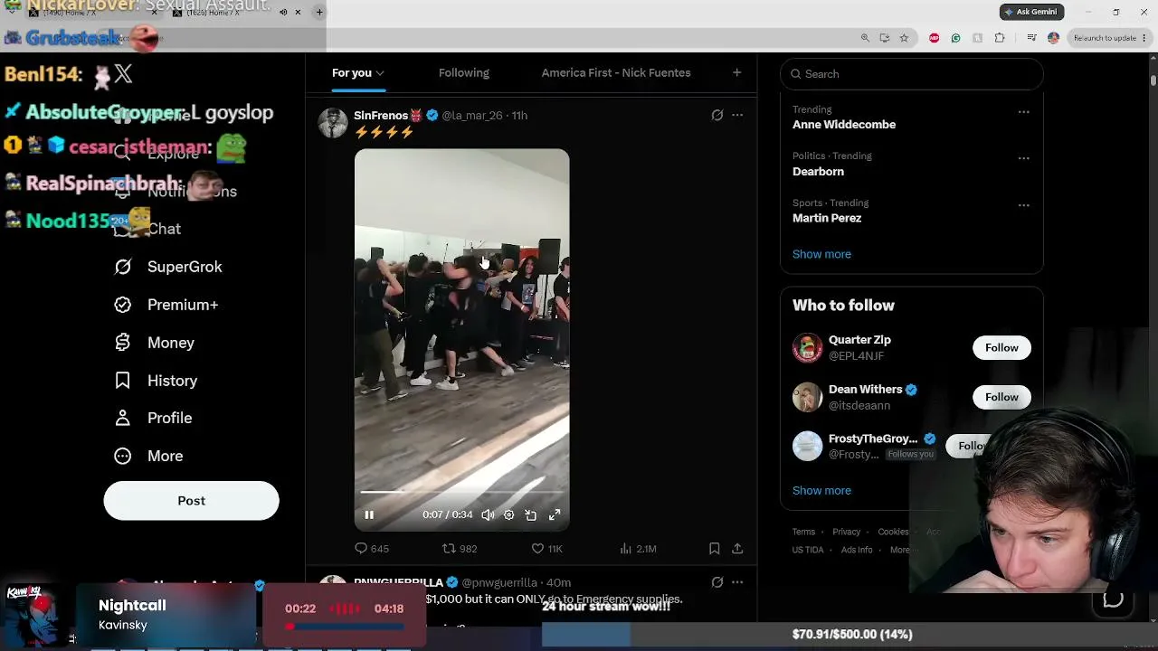Open more options for Anne Widdecombe trend
Screen dimensions: 1158x651
(1023, 112)
